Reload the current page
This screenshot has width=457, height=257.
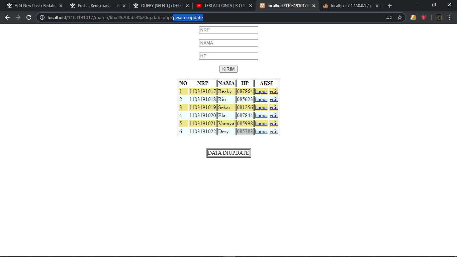[29, 17]
